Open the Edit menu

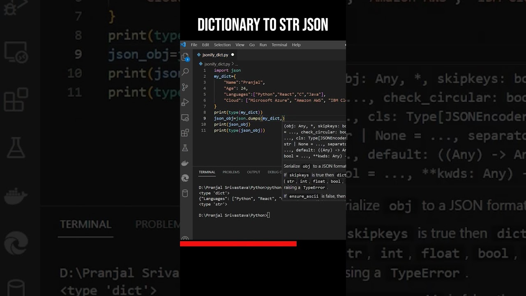205,45
